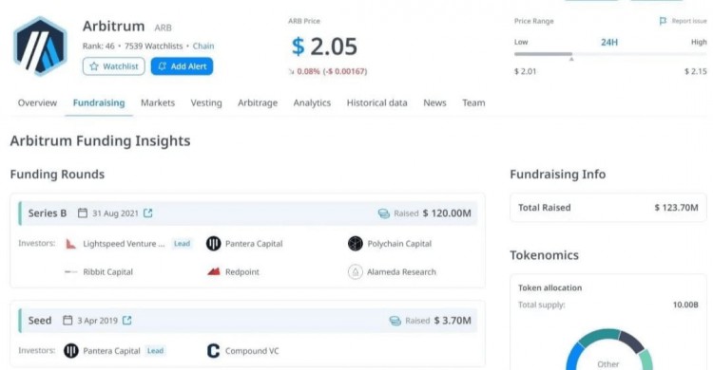Click the Report issue flag
The height and width of the screenshot is (370, 713).
point(663,21)
